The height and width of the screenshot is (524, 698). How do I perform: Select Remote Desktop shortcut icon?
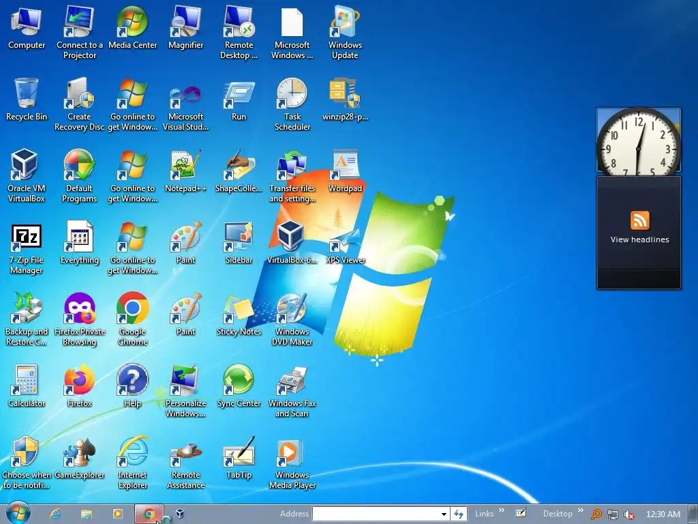(239, 31)
